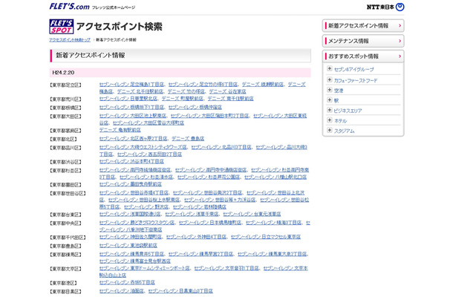
Task: Open セブン-イレブン 杉並清水店 link
Action: (146, 177)
